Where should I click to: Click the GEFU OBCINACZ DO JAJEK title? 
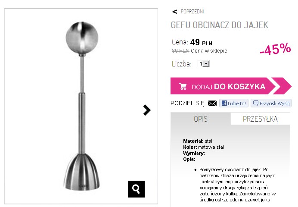pyautogui.click(x=219, y=25)
